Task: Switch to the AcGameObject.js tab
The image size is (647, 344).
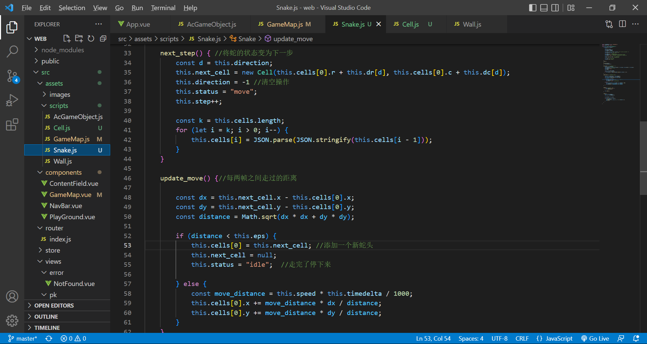Action: coord(211,24)
